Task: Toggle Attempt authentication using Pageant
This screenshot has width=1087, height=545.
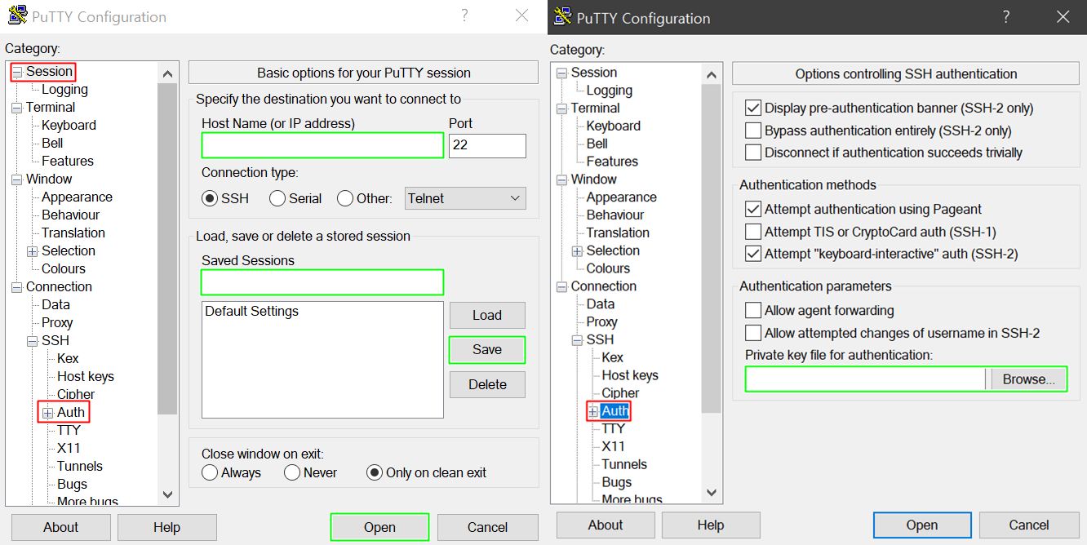Action: 753,210
